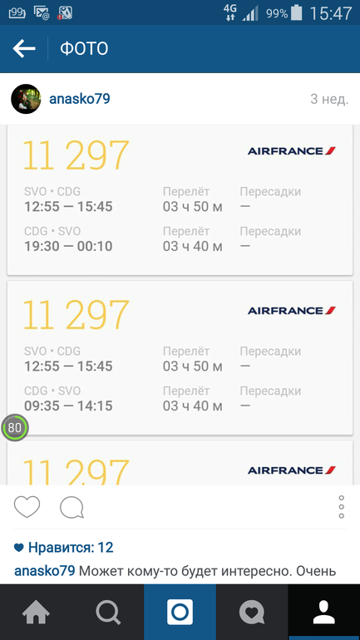Tap the green 80 floating battery widget
This screenshot has width=360, height=640.
(x=15, y=428)
